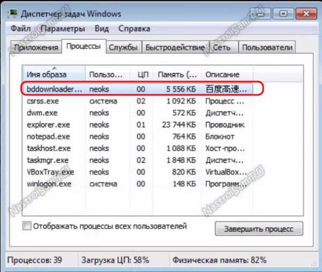This screenshot has width=322, height=272.
Task: Select the taskhost.exe process
Action: point(137,148)
